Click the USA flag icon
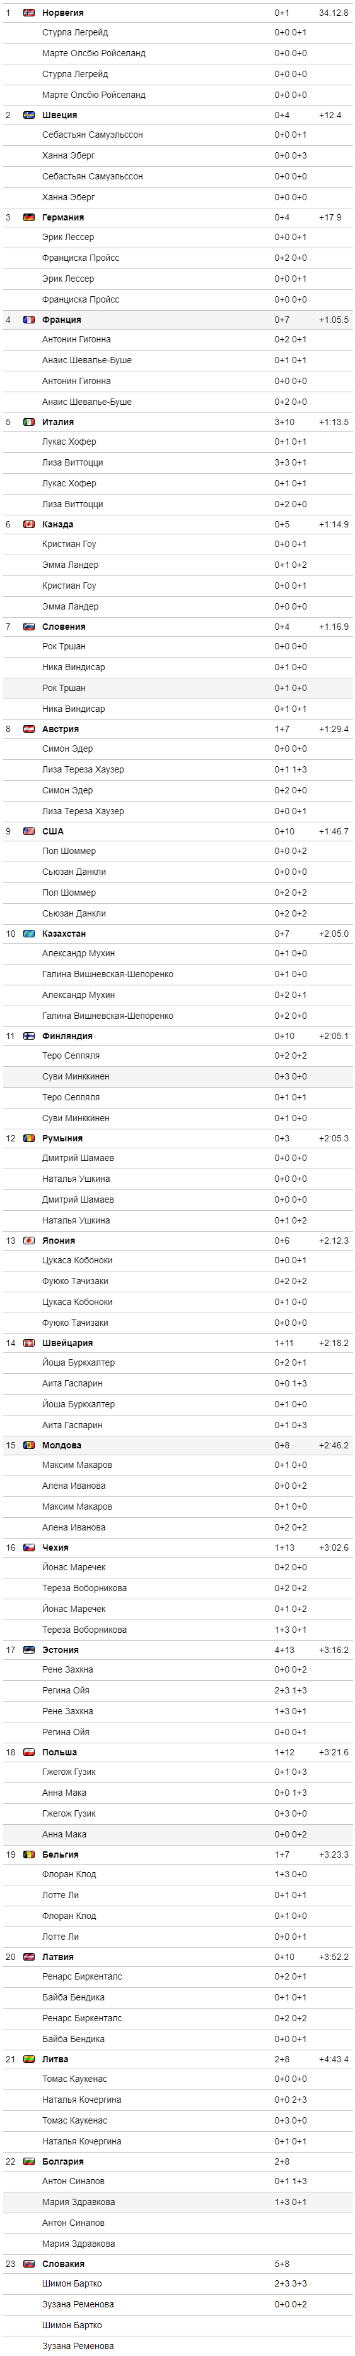The width and height of the screenshot is (355, 2356). [28, 832]
